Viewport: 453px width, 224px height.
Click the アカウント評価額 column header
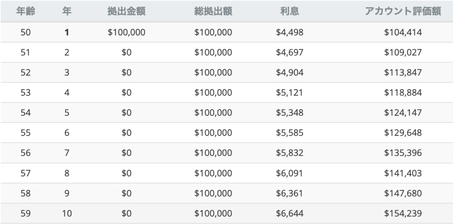(402, 11)
